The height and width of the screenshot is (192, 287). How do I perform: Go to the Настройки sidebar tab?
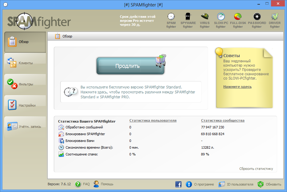click(25, 105)
